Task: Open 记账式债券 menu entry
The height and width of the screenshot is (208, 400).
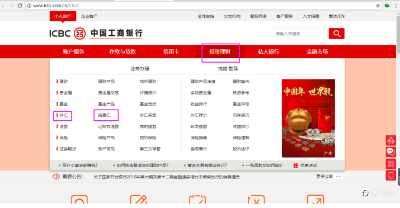Action: click(x=109, y=126)
